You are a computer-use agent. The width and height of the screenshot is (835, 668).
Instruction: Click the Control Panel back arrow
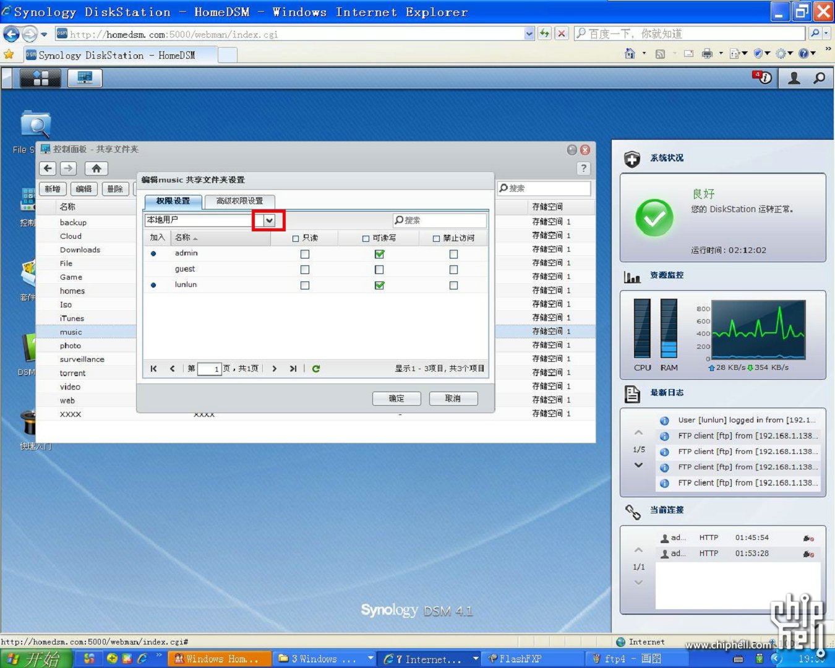tap(48, 168)
